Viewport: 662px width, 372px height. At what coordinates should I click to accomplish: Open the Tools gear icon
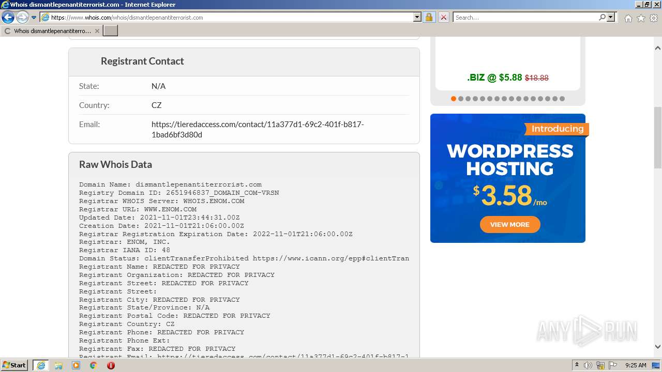(654, 18)
